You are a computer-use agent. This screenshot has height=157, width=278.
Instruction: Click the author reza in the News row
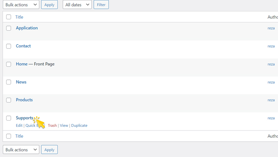point(271,82)
